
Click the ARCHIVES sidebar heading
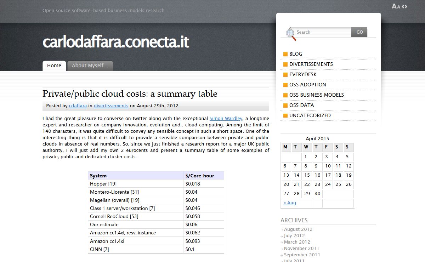pyautogui.click(x=294, y=220)
